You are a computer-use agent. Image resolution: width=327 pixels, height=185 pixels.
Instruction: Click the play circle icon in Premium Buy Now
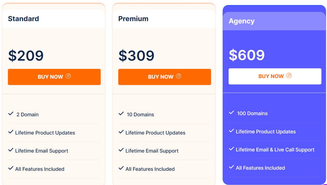(x=178, y=76)
